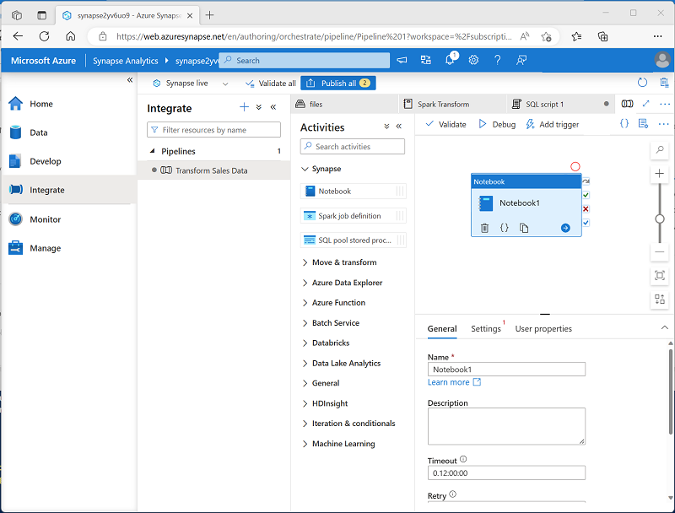Screen dimensions: 675x513
Task: Refresh the workspace
Action: [642, 83]
